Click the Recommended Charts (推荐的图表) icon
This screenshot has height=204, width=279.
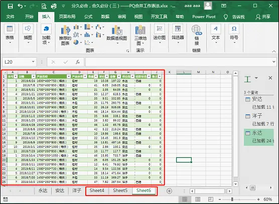pyautogui.click(x=65, y=30)
